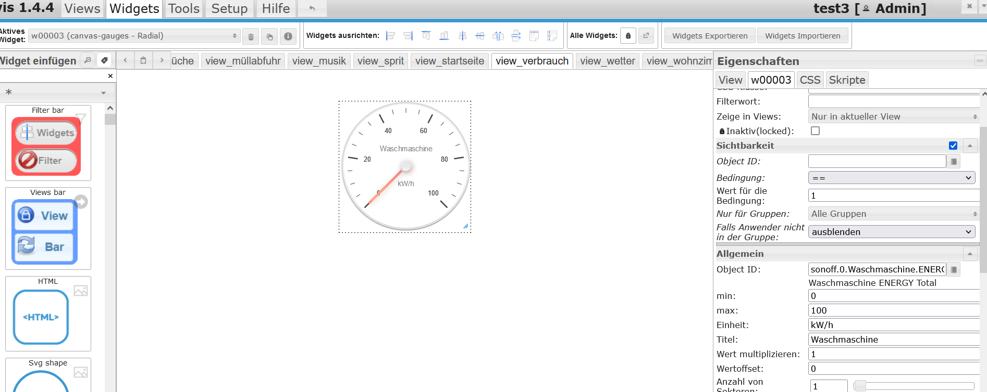Select the HTML widget thumbnail
Viewport: 987px width, 392px height.
48,313
